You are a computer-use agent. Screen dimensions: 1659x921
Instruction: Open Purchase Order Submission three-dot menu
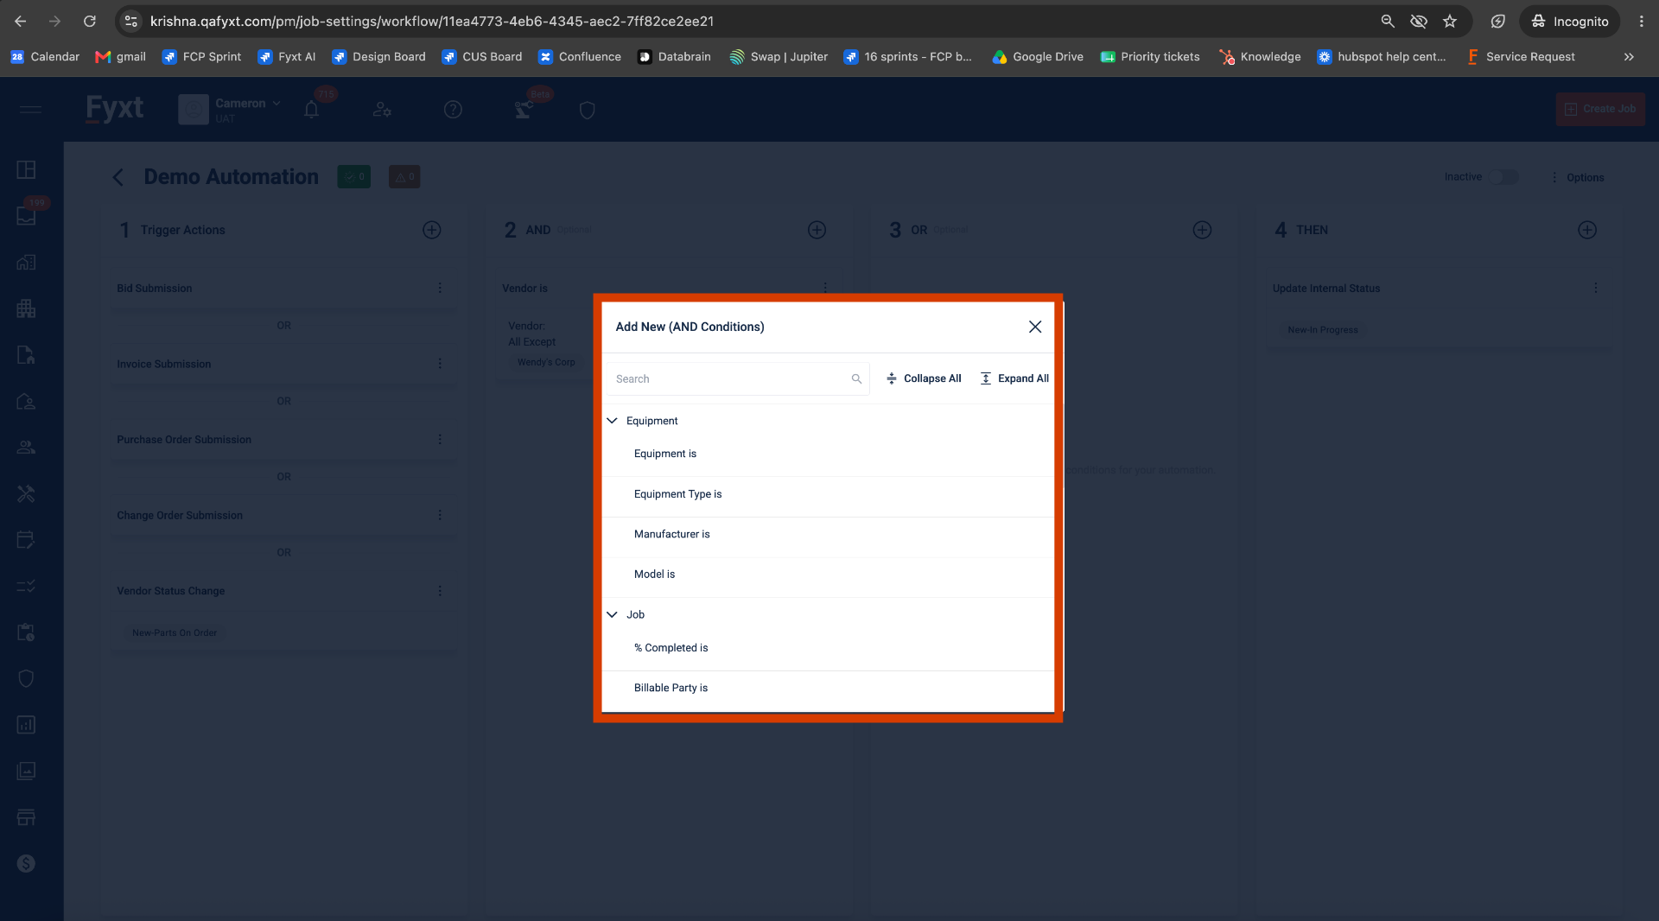tap(440, 440)
